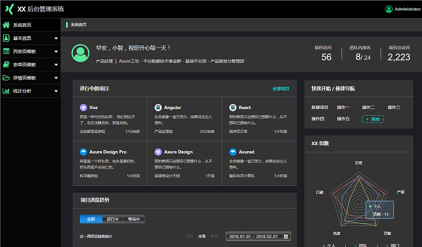The image size is (422, 247).
Task: Click the Angular project title
Action: (x=172, y=107)
